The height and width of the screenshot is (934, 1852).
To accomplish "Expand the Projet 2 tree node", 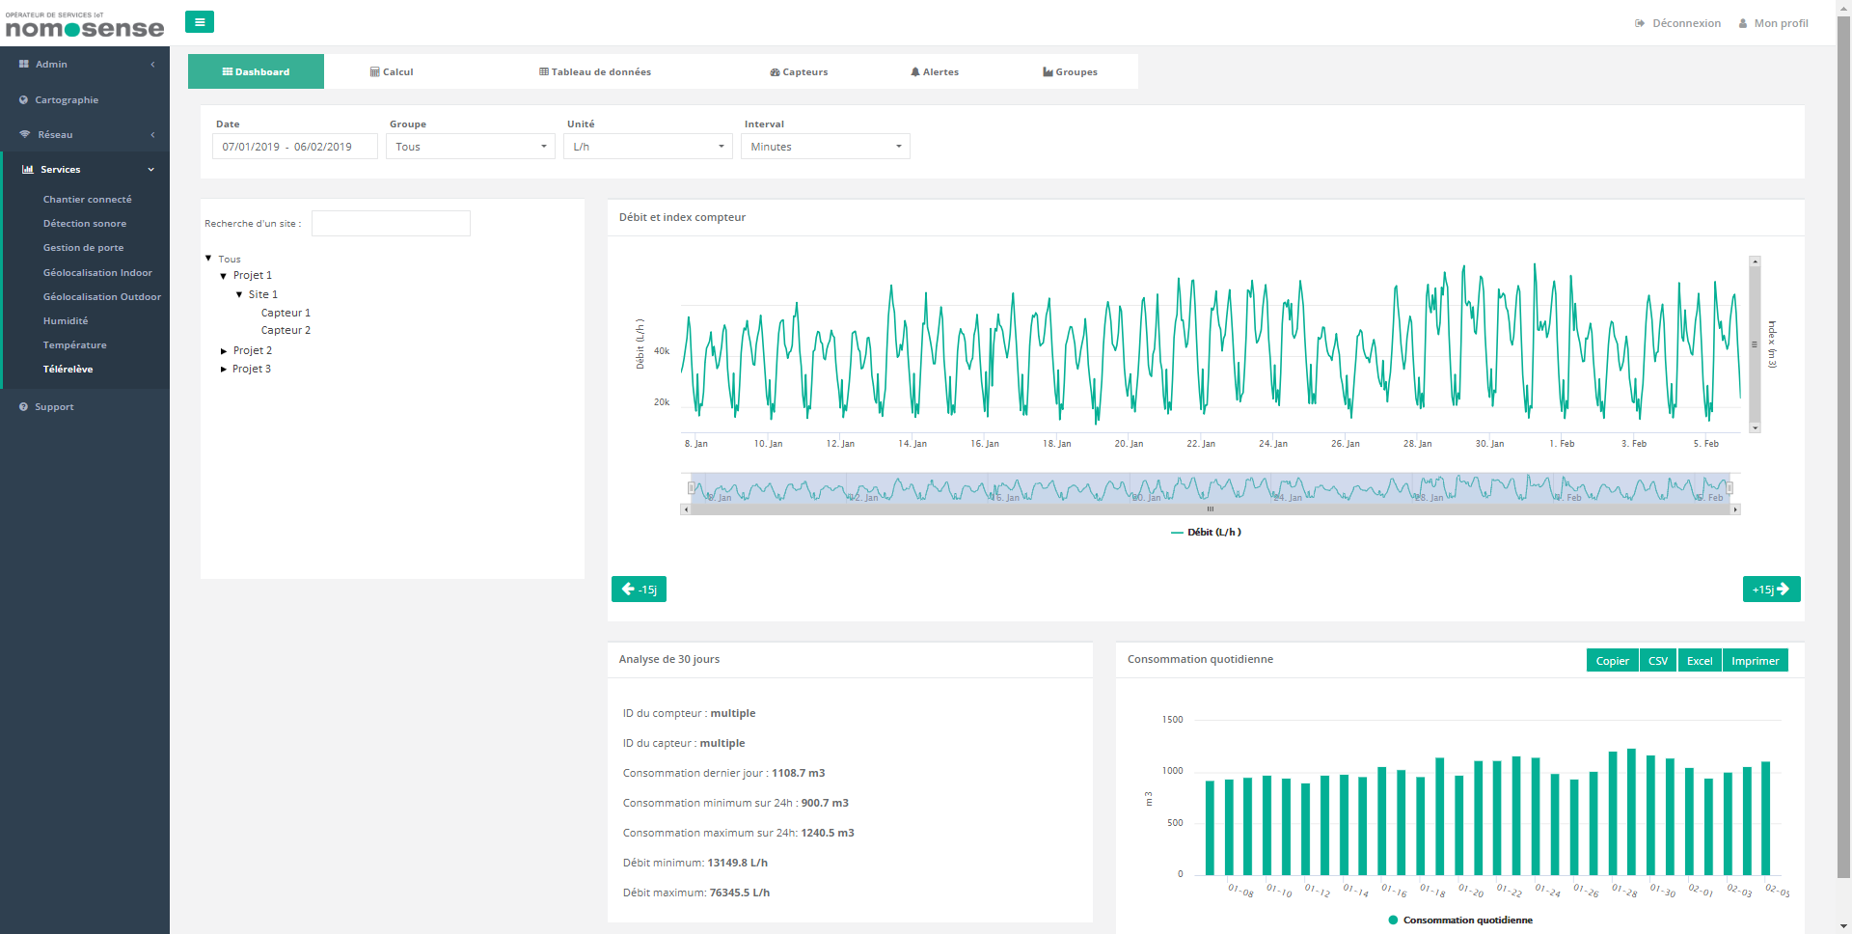I will [224, 351].
